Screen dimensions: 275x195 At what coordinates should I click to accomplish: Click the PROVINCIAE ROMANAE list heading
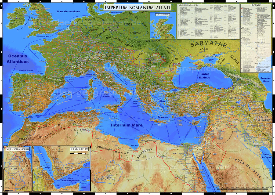point(187,5)
